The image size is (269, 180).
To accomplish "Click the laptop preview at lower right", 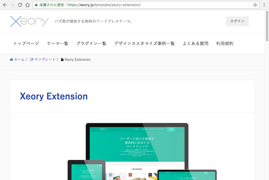I will coord(187,175).
